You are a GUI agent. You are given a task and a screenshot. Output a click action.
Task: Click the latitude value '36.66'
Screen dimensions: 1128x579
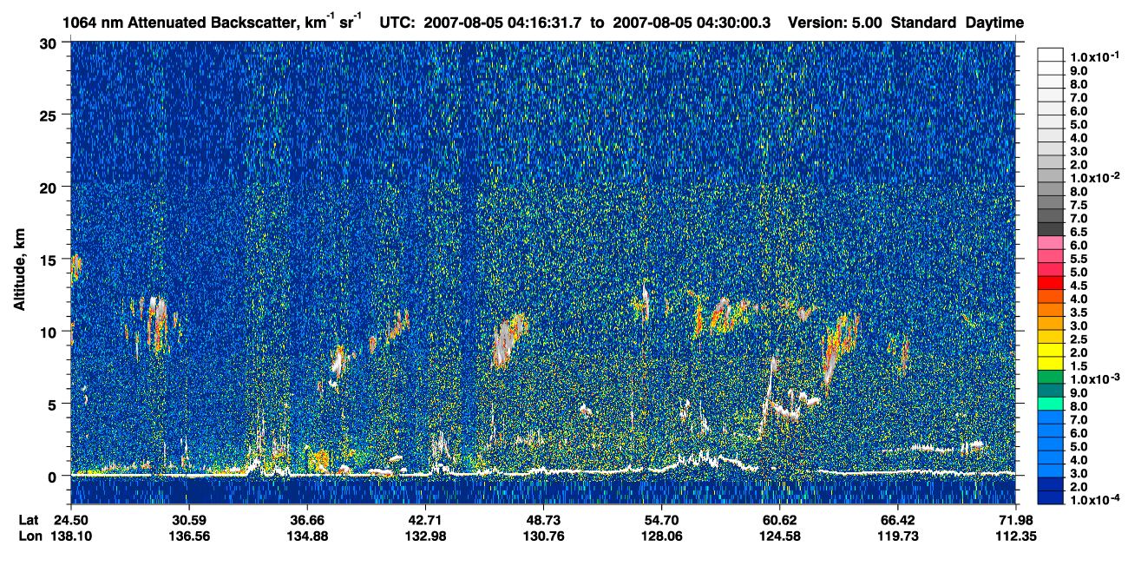(307, 520)
